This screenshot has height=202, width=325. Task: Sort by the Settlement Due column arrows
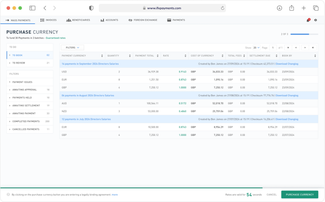(x=276, y=56)
